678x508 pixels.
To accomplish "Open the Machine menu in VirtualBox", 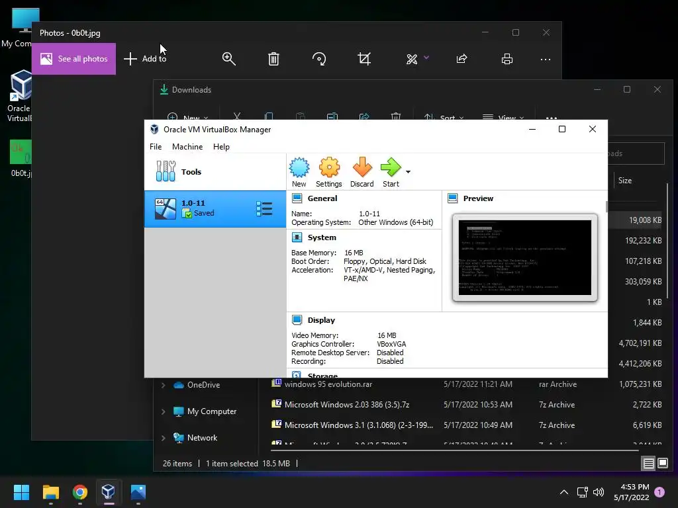I will click(187, 147).
